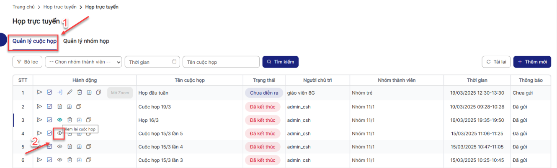Go to Trang chủ in the breadcrumb
The width and height of the screenshot is (557, 168).
pyautogui.click(x=23, y=7)
